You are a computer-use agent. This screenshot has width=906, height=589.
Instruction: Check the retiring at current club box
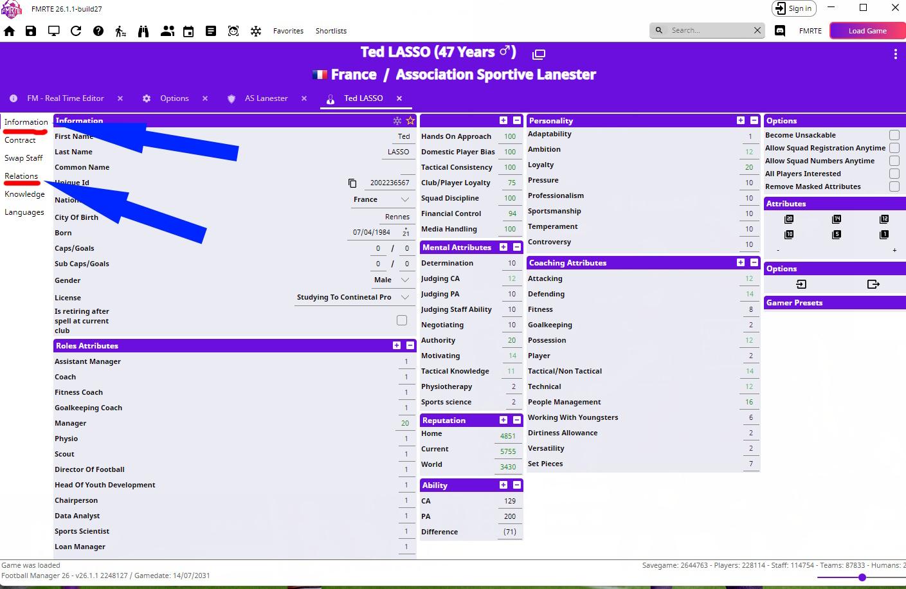402,320
